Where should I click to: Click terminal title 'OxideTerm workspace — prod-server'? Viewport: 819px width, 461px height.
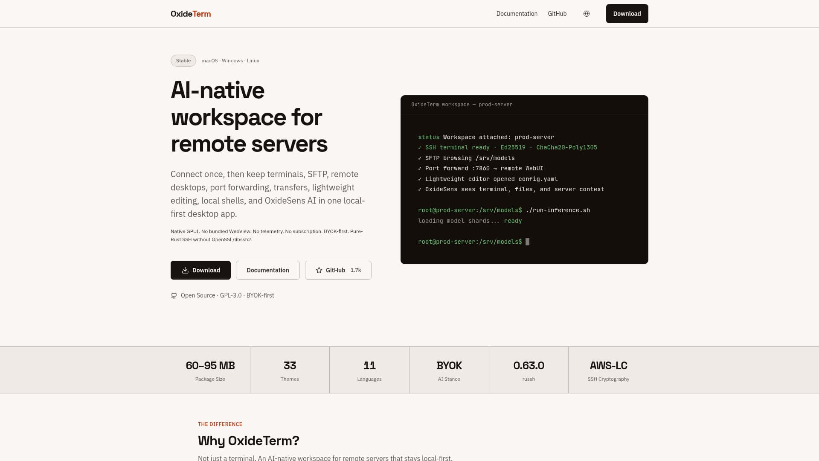(462, 105)
